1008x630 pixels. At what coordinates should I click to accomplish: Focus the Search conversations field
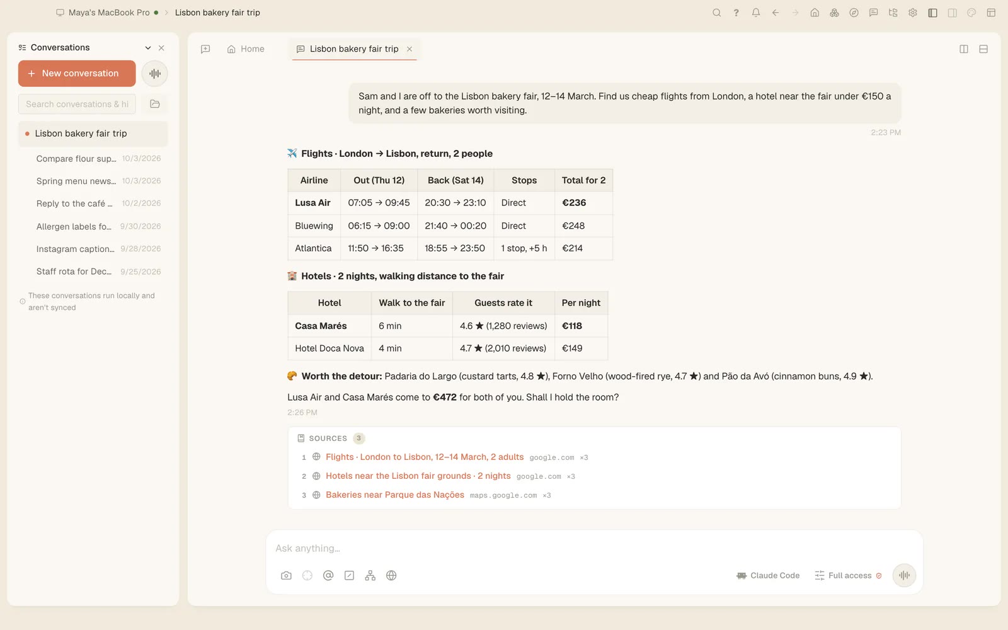coord(77,104)
